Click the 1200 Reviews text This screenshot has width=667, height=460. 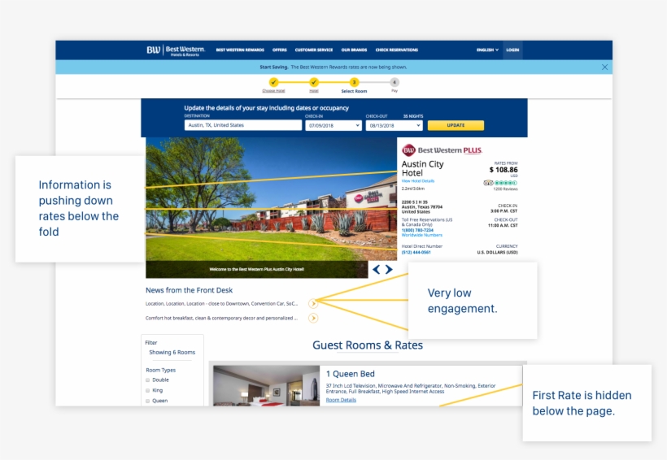pos(505,189)
